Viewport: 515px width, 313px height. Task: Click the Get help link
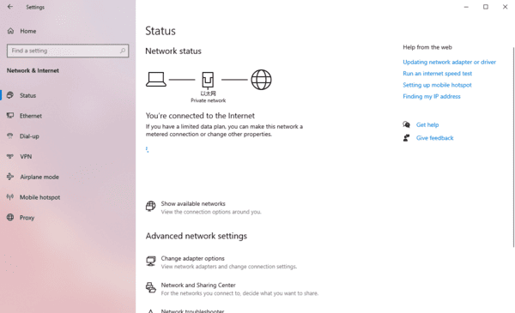[427, 124]
